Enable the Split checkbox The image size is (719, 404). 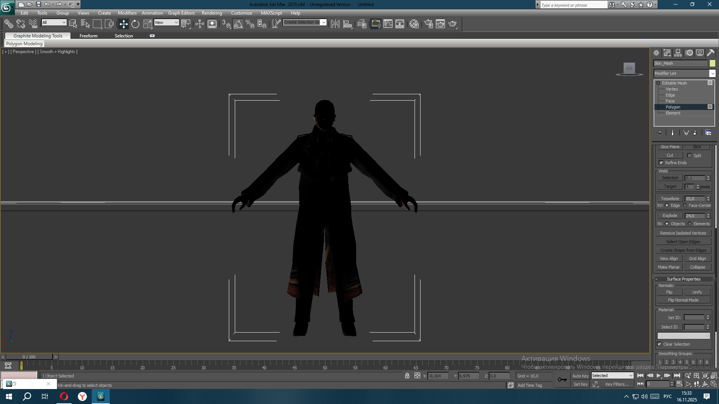coord(689,156)
